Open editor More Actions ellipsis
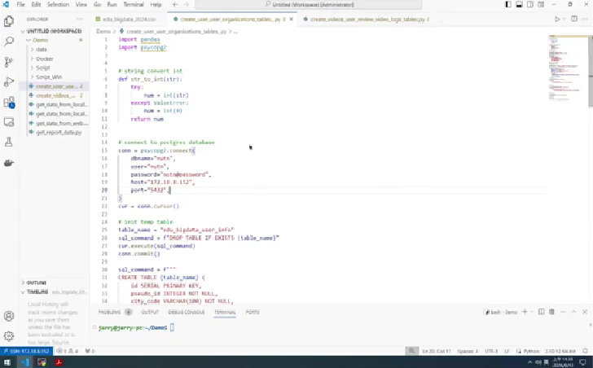The width and height of the screenshot is (593, 368). [x=586, y=19]
